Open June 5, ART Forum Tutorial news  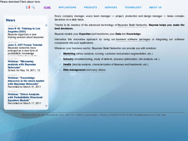[25, 45]
